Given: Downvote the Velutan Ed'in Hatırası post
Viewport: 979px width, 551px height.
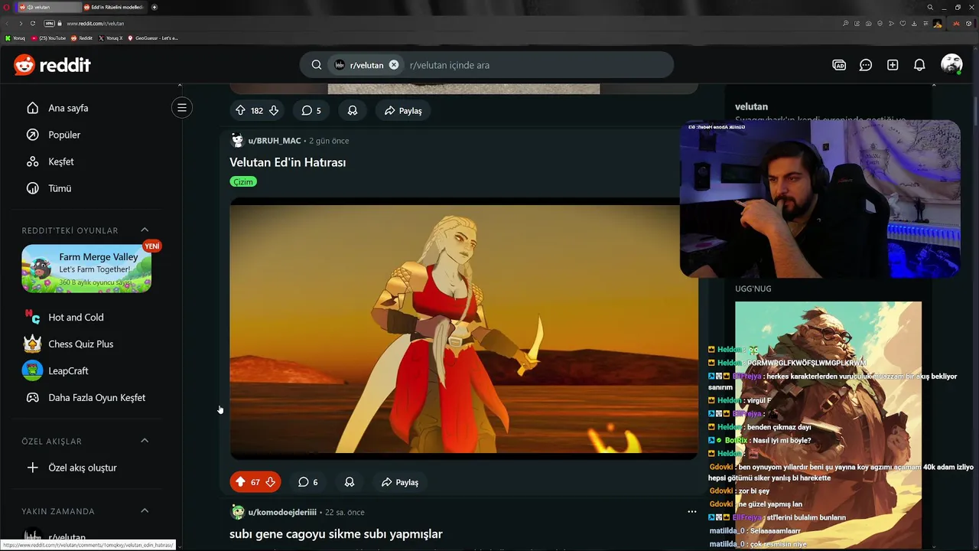Looking at the screenshot, I should 270,482.
